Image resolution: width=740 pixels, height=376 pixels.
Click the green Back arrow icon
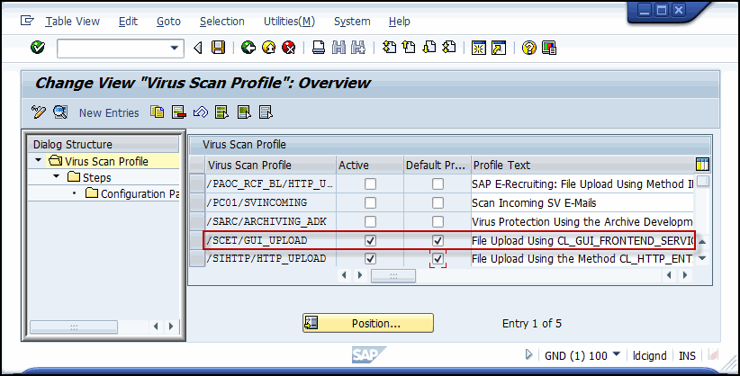[248, 48]
